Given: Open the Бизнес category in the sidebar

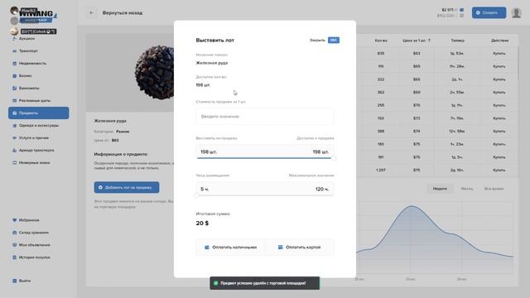Looking at the screenshot, I should (x=22, y=75).
